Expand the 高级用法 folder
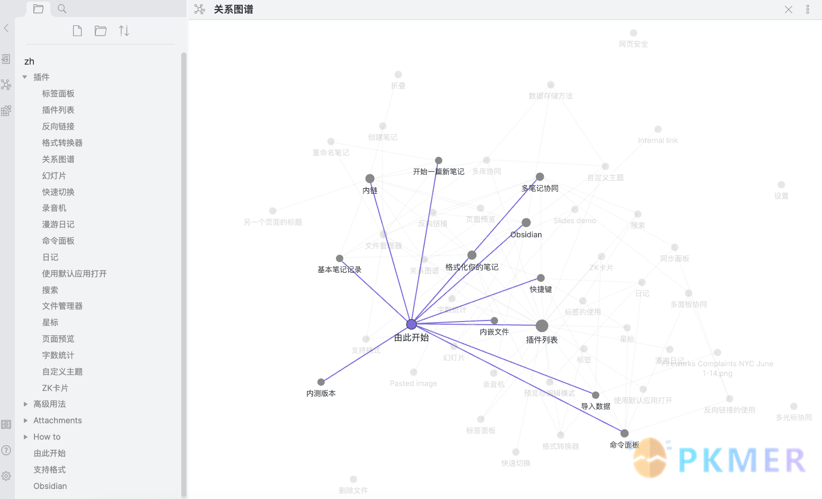 click(25, 404)
